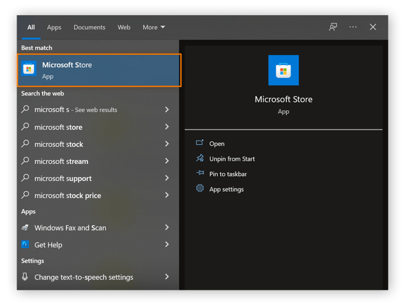Select the 'microsoft support' web suggestion
405x305 pixels.
[x=63, y=178]
